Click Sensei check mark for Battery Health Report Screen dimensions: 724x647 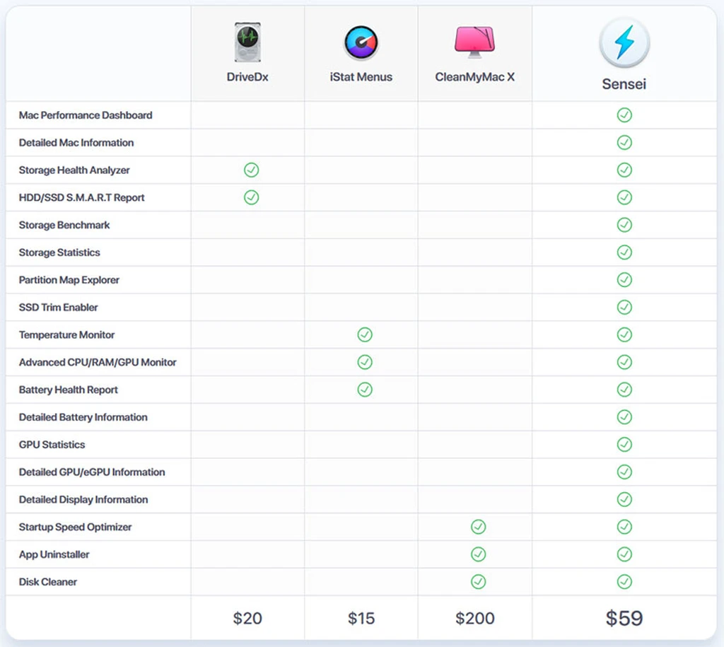[x=624, y=390]
